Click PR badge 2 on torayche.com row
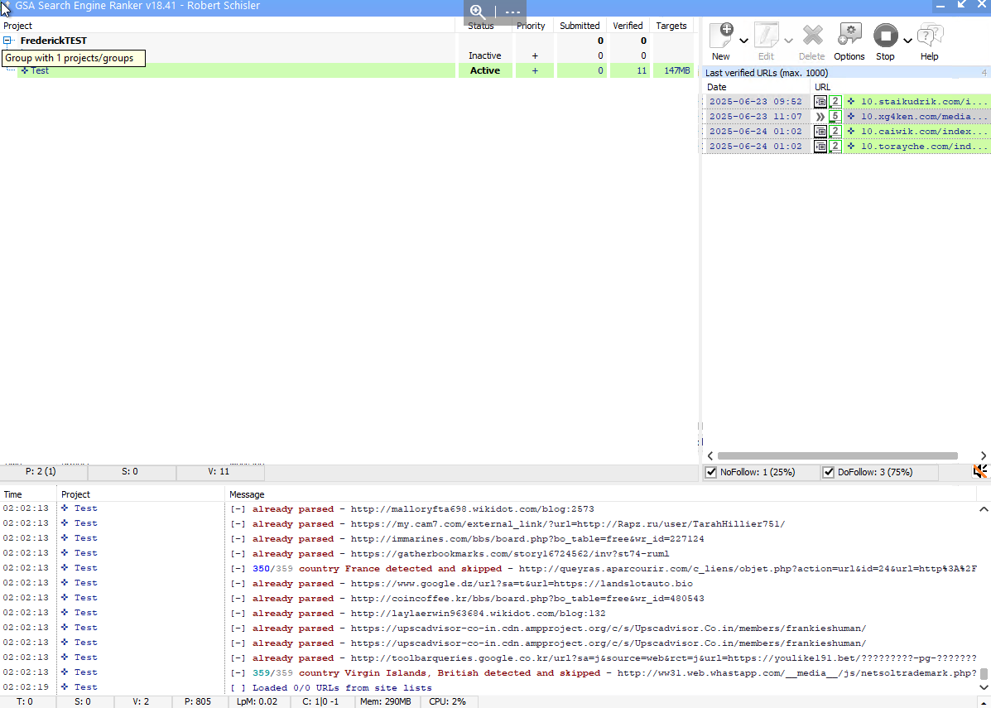The image size is (991, 708). [x=835, y=147]
